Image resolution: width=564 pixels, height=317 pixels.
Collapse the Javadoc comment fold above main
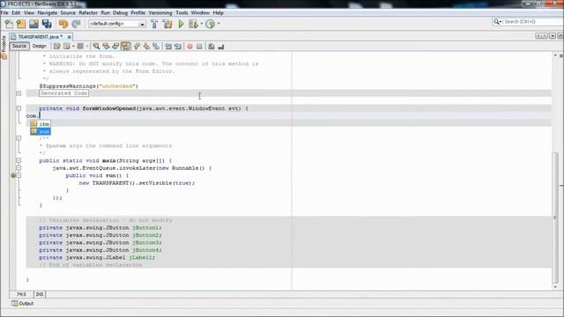19,138
